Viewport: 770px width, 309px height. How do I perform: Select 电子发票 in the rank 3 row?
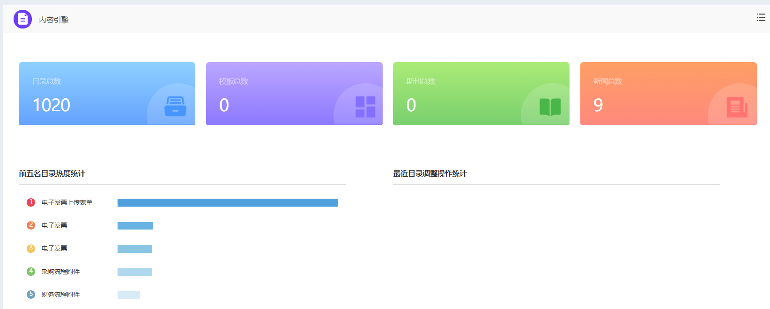tap(54, 248)
